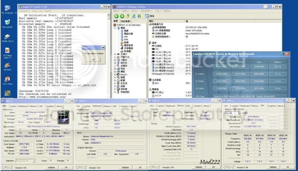Click Part Number OCZ3BE1600LV2G field
The width and height of the screenshot is (298, 171).
(x=253, y=127)
